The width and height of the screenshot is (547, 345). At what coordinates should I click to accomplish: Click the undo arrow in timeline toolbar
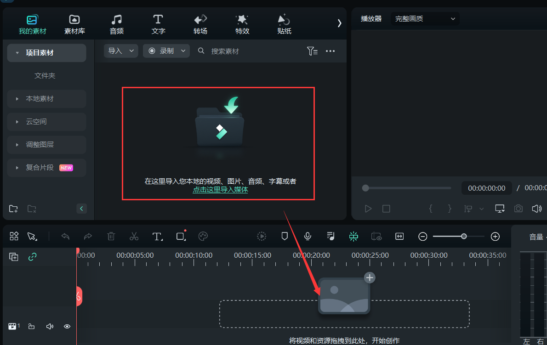coord(65,236)
